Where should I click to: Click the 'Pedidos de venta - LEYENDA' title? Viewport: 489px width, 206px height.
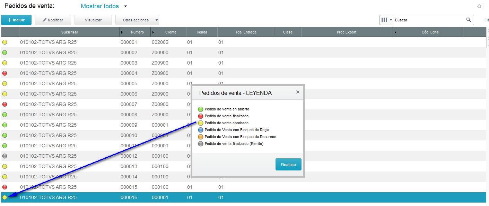coord(235,93)
